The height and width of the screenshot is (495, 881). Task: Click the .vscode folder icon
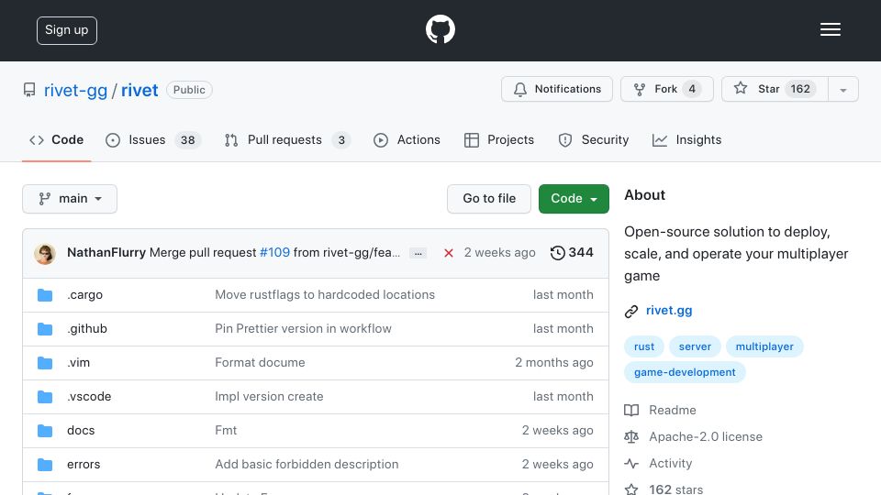click(45, 397)
